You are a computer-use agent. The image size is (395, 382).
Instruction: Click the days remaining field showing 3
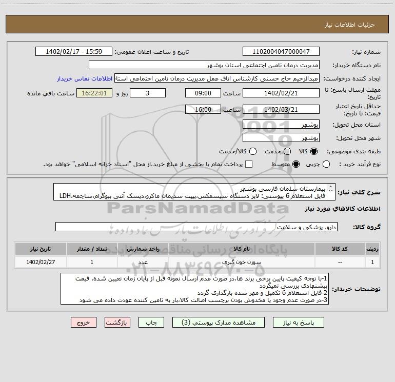(x=148, y=93)
